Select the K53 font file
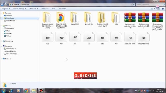 [116, 38]
